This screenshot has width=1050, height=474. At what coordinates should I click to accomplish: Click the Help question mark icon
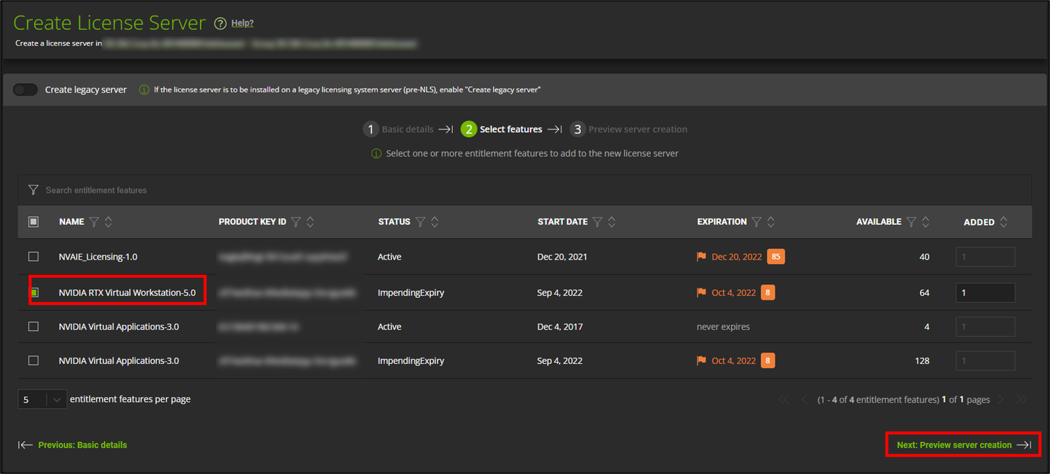(x=220, y=23)
